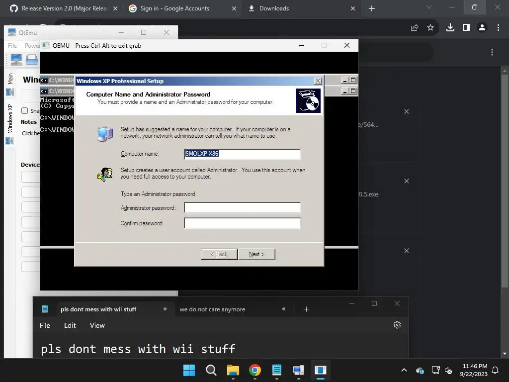Open the notifications bell icon
The height and width of the screenshot is (382, 509).
click(x=496, y=370)
